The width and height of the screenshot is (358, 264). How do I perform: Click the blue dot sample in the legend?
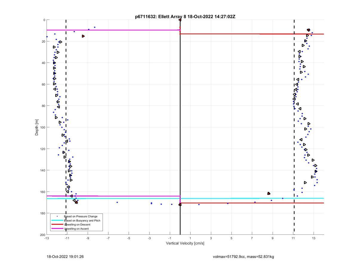57,216
